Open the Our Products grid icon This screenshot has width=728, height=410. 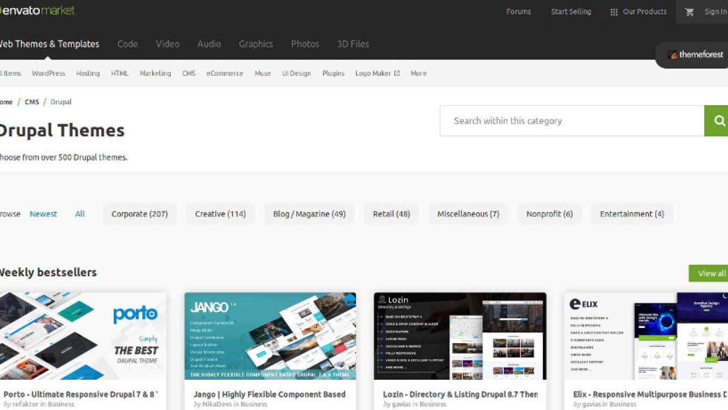[x=614, y=11]
